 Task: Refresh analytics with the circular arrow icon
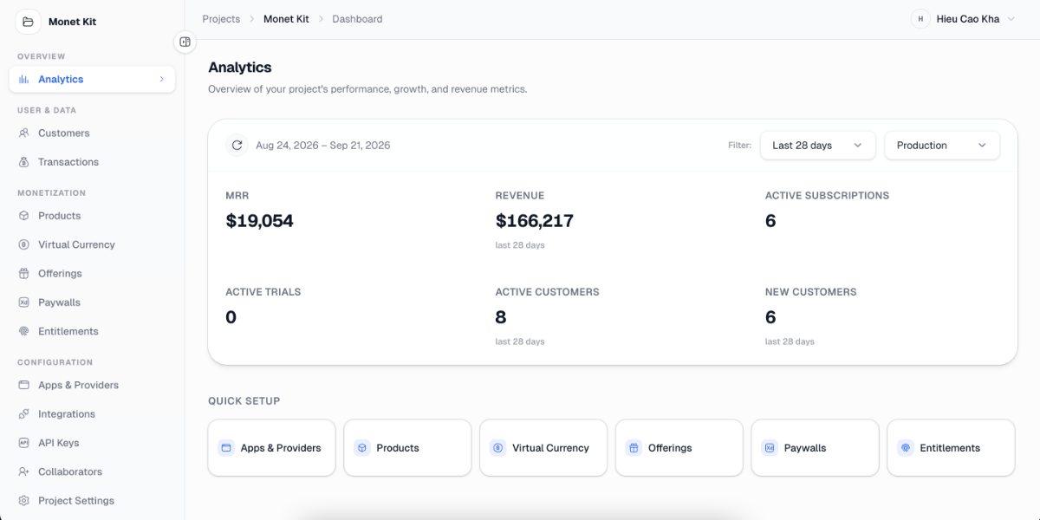click(x=237, y=146)
